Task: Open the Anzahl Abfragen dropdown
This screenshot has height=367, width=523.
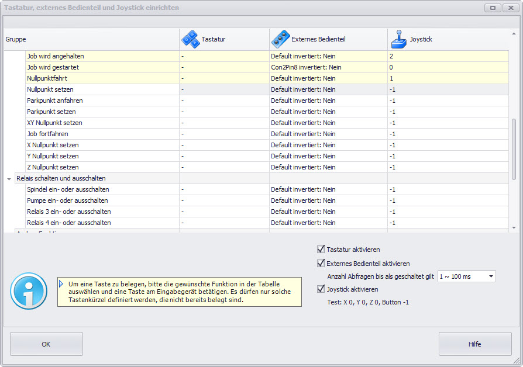Action: pos(490,276)
